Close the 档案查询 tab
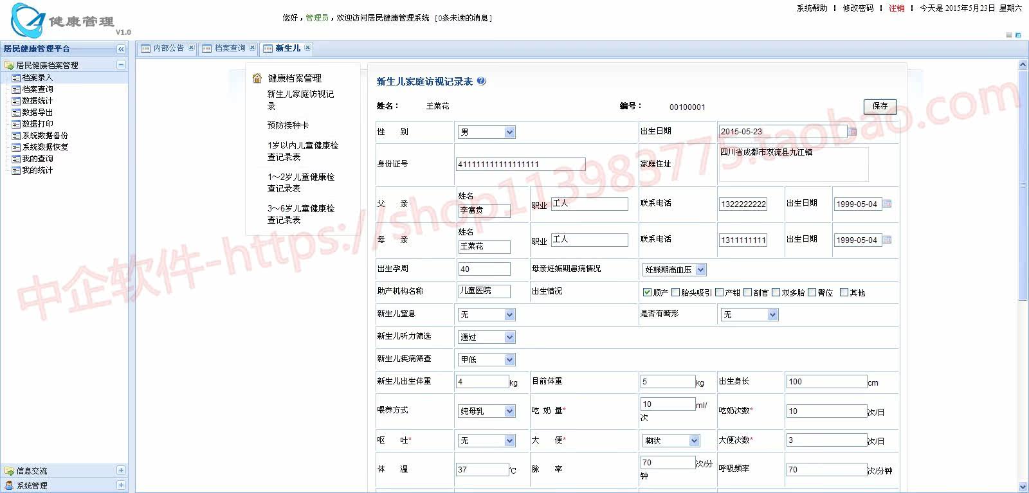Image resolution: width=1029 pixels, height=493 pixels. click(252, 48)
